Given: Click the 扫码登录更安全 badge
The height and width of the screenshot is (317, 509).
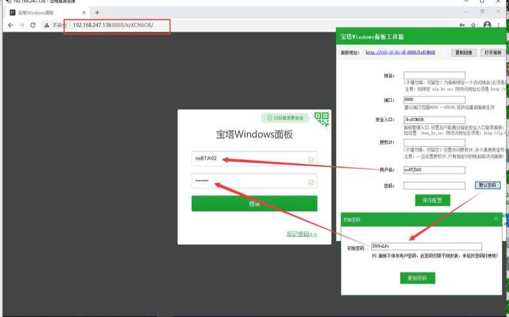Looking at the screenshot, I should pyautogui.click(x=285, y=118).
